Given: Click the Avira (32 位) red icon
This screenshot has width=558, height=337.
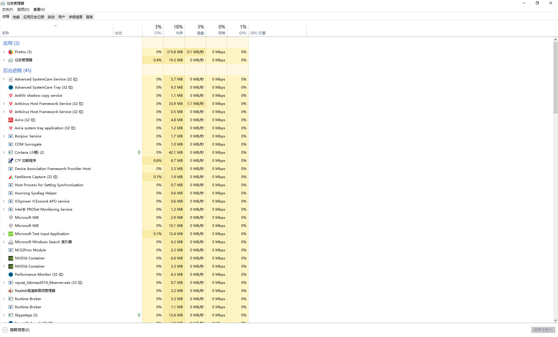Looking at the screenshot, I should (x=11, y=120).
